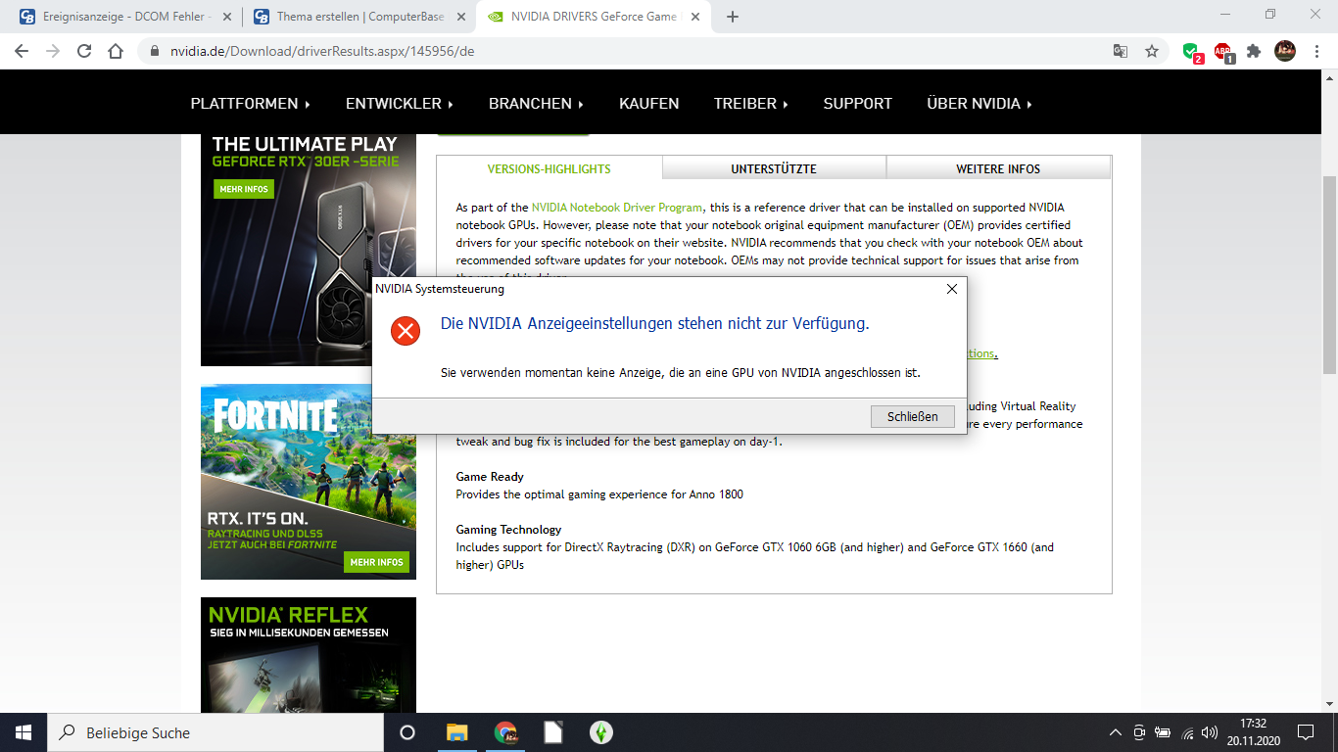Viewport: 1338px width, 752px height.
Task: Open the Fortnite RTX banner image
Action: 309,482
